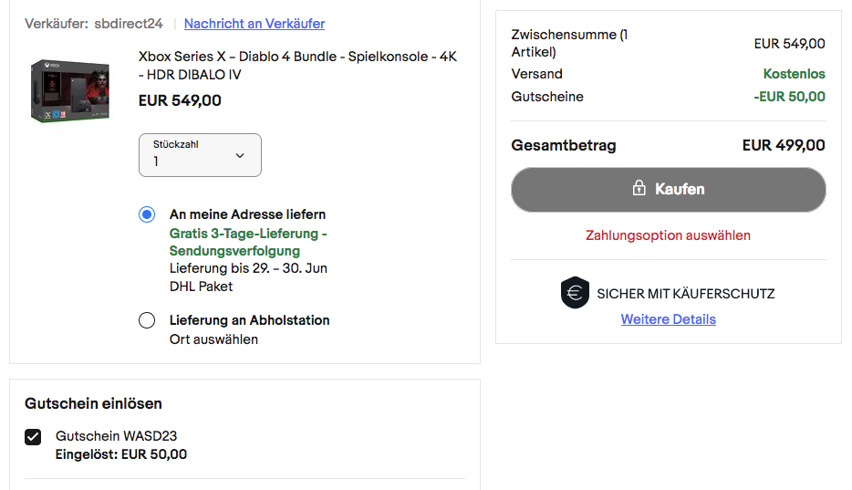
Task: Click the Xbox Series X Diablo 4 title
Action: coord(297,65)
